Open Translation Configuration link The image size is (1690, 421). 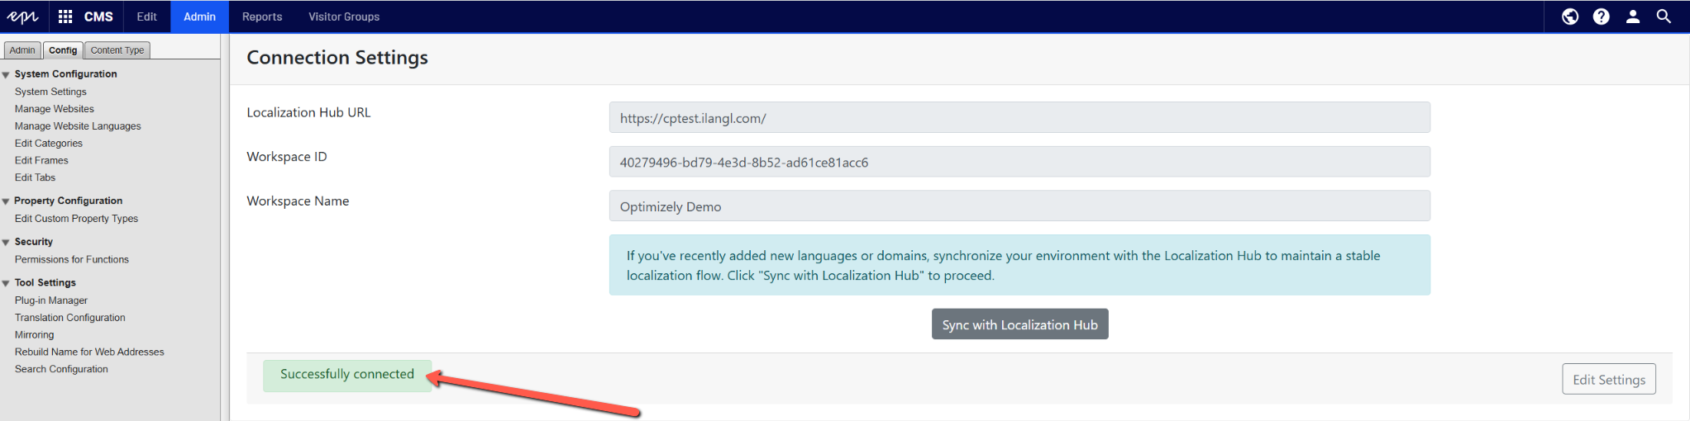pos(69,318)
